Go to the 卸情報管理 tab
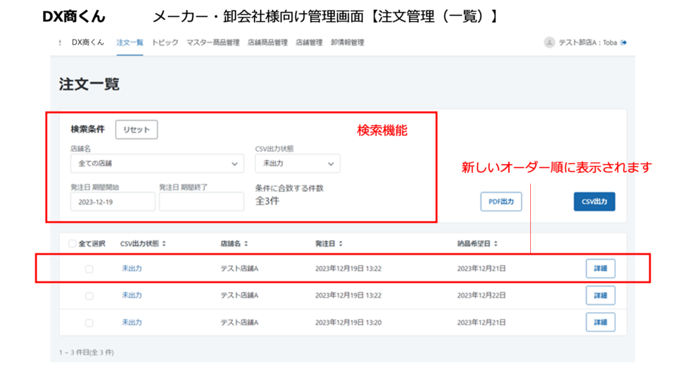677x380 pixels. [x=347, y=42]
